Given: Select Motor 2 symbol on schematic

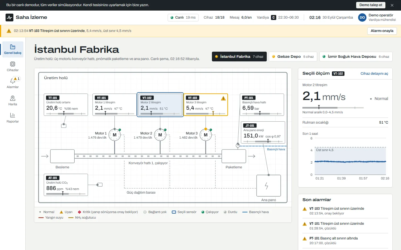Looking at the screenshot, I should pos(160,135).
